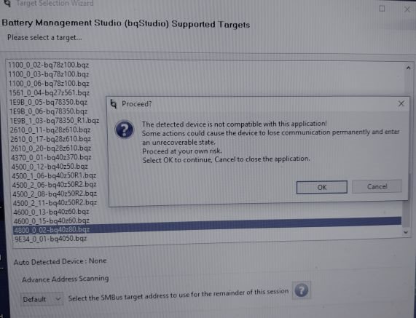The image size is (416, 318).
Task: Select 4500_2_11-bq40z50R2.bqz target
Action: (x=55, y=203)
